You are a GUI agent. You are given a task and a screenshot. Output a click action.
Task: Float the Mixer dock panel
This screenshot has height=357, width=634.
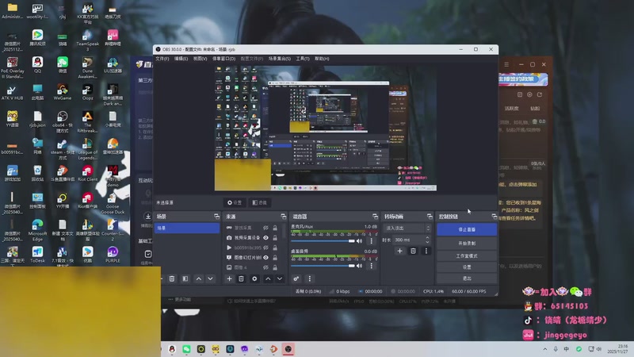coord(375,217)
